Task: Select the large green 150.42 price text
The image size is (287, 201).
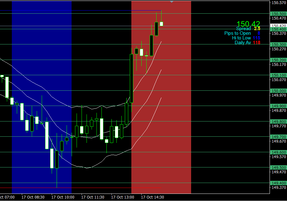Action: pyautogui.click(x=248, y=24)
